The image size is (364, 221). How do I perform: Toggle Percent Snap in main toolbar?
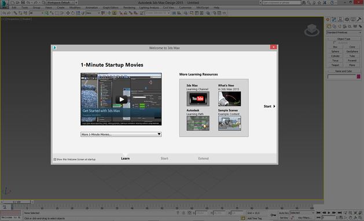tap(130, 13)
